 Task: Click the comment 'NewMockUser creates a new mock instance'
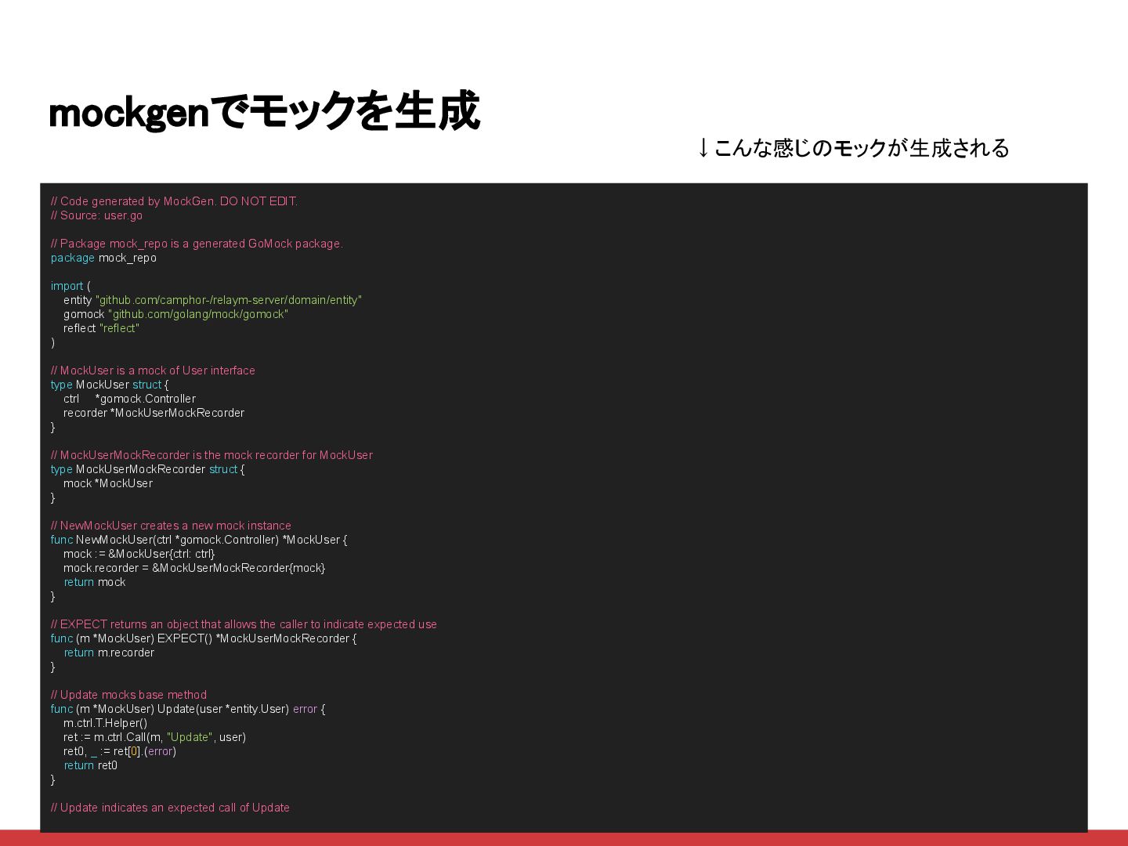(x=171, y=526)
